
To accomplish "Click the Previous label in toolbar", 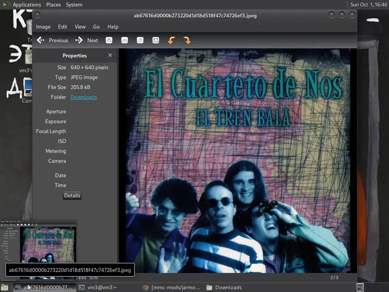I will pyautogui.click(x=58, y=40).
